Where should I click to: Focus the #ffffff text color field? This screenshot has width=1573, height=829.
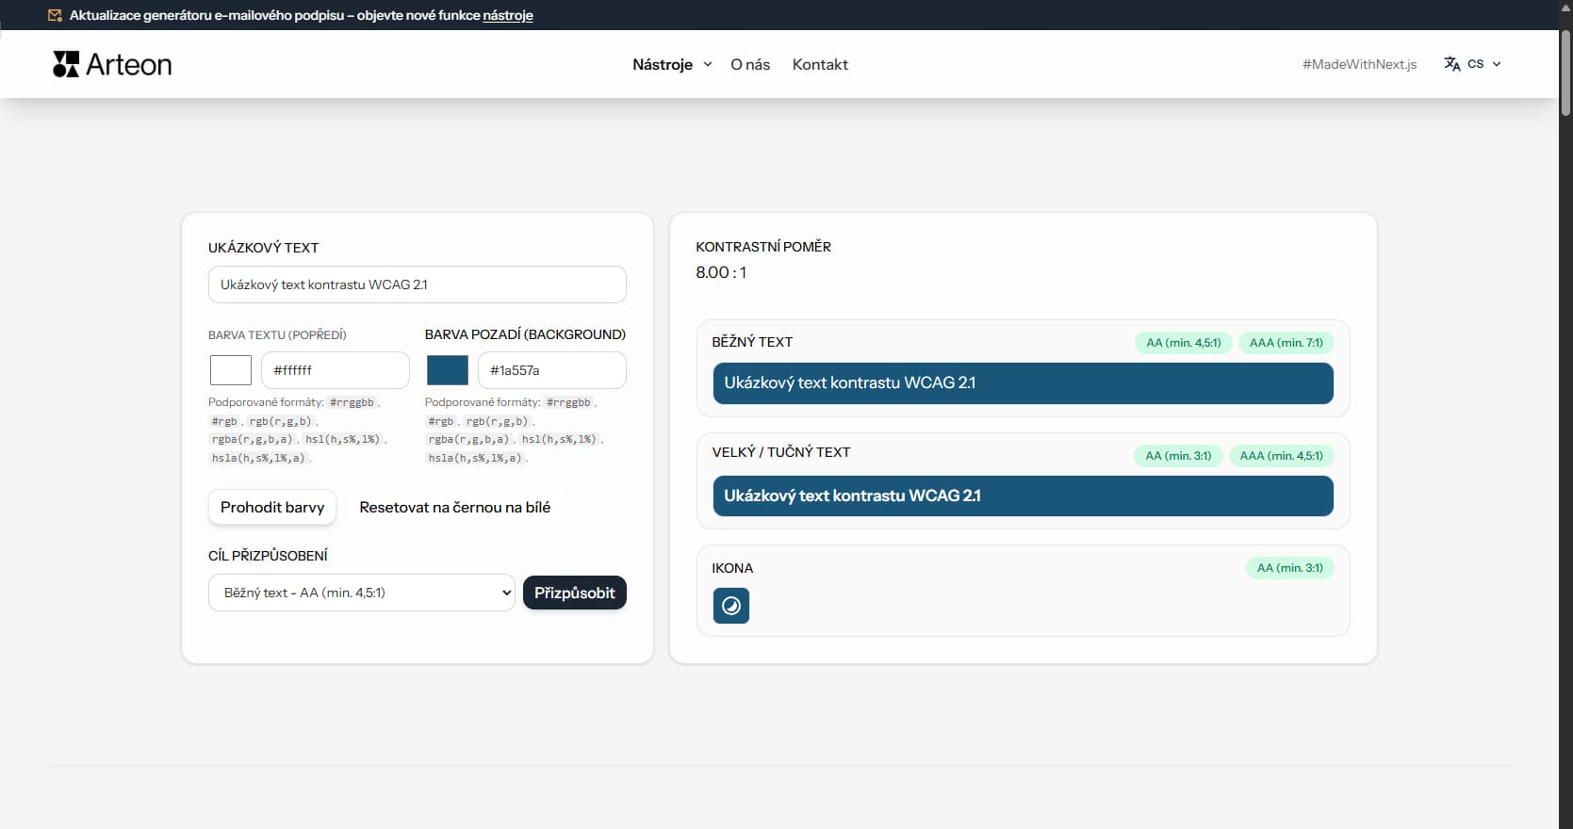tap(335, 370)
